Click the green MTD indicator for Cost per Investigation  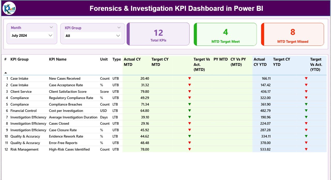(x=190, y=111)
